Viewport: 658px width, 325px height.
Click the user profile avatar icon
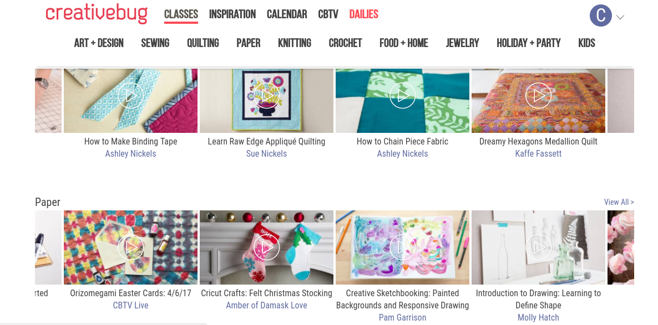coord(600,16)
